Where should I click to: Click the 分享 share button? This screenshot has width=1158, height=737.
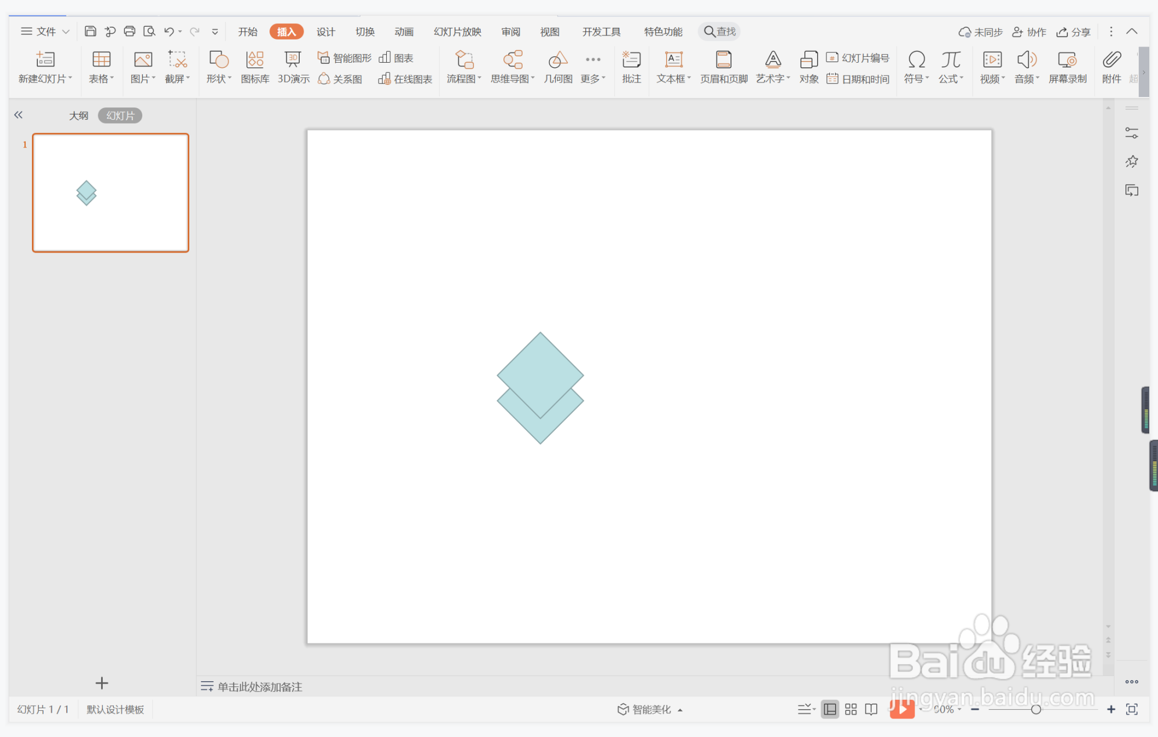(1073, 32)
